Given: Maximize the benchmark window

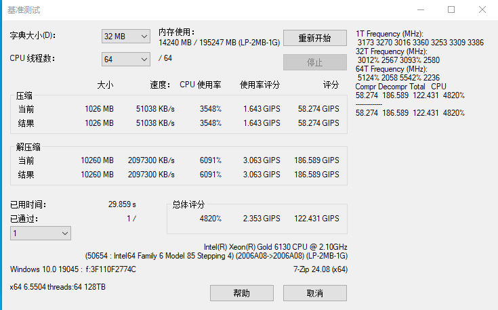Looking at the screenshot, I should pyautogui.click(x=451, y=9).
